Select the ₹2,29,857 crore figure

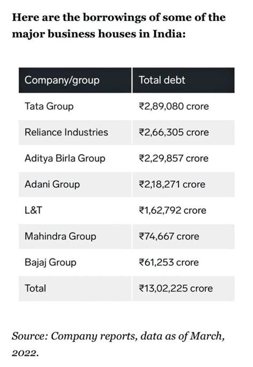[173, 158]
